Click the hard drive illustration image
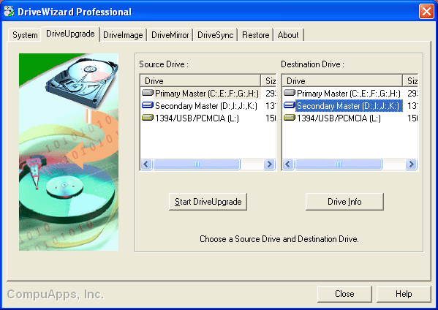This screenshot has height=310, width=438. (69, 152)
